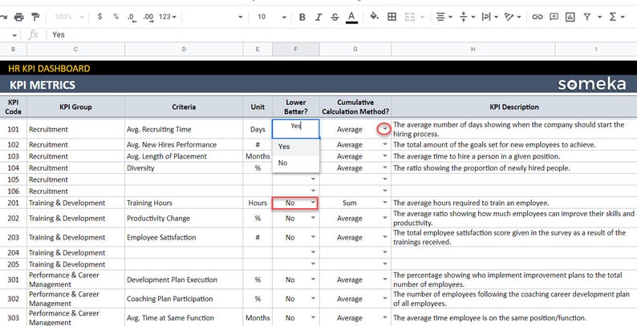This screenshot has width=637, height=326.
Task: Click the insert chart icon
Action: (570, 17)
